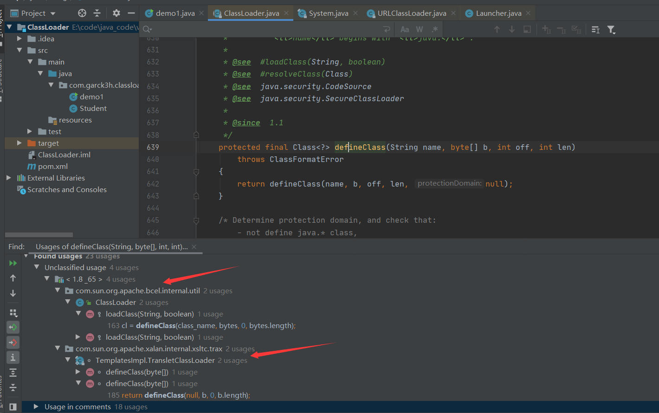Expand Usage in comments group
This screenshot has height=413, width=659.
tap(36, 407)
